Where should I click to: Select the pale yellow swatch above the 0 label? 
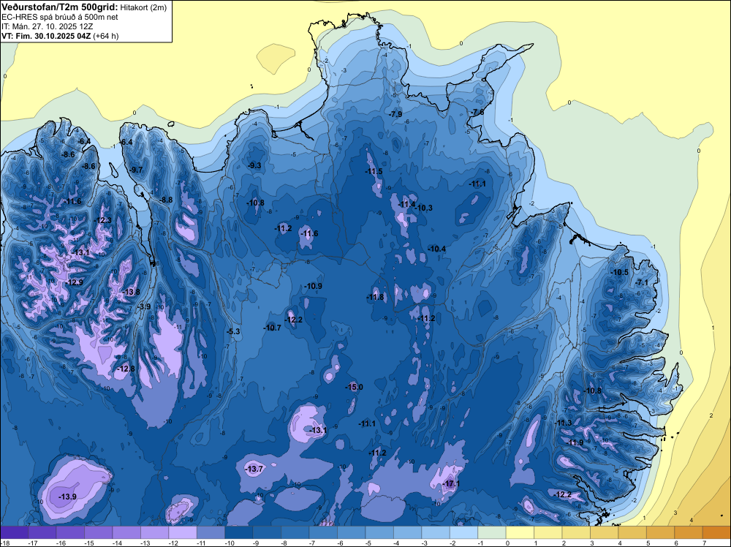click(520, 532)
